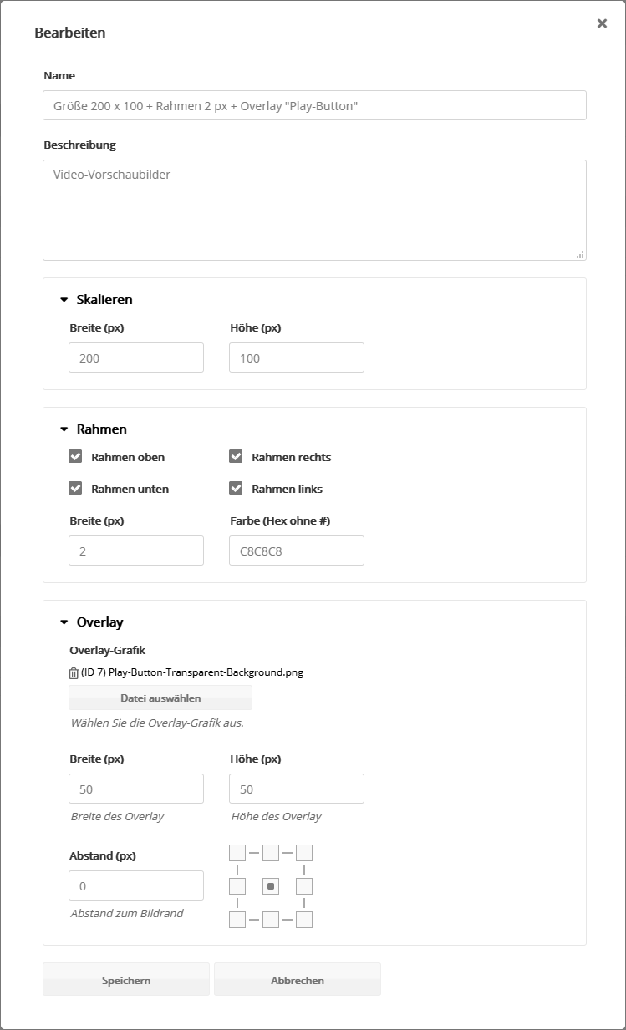Viewport: 626px width, 1030px height.
Task: Collapse the Skalieren section
Action: (64, 300)
